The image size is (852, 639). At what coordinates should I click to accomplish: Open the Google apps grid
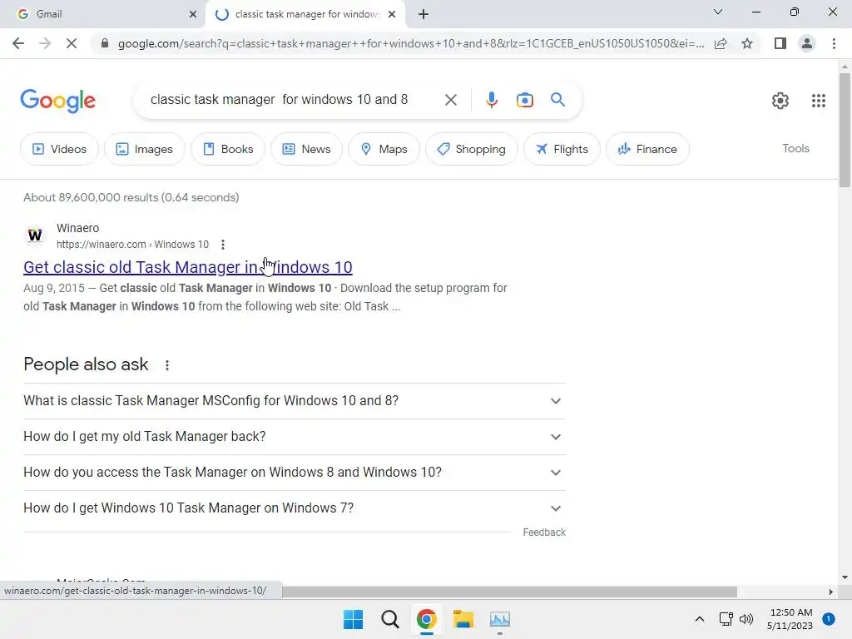[819, 101]
